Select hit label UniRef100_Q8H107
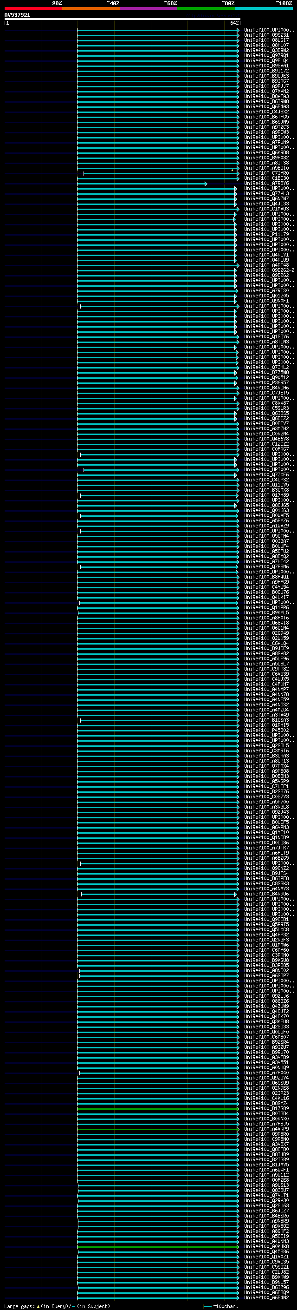This screenshot has width=297, height=1310. coord(266,45)
